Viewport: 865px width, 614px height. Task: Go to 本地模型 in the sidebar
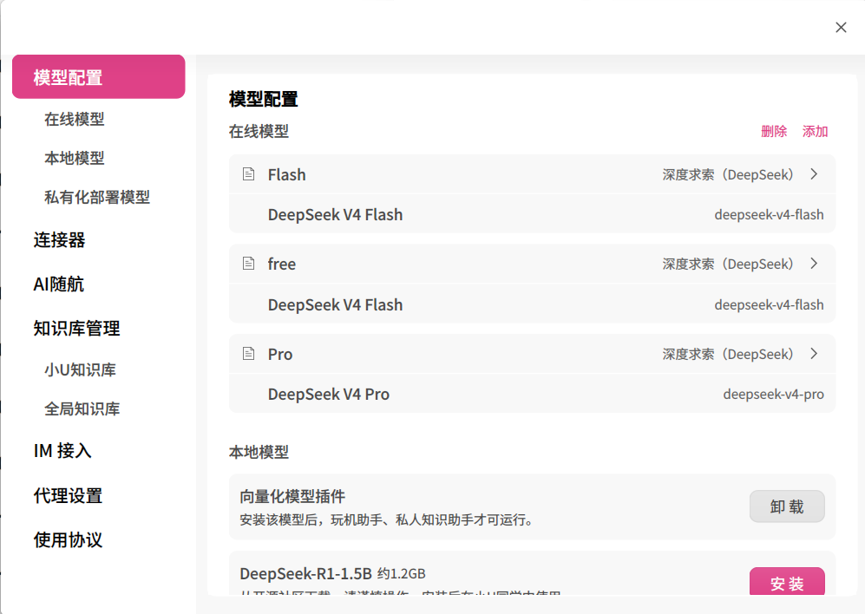pyautogui.click(x=75, y=159)
